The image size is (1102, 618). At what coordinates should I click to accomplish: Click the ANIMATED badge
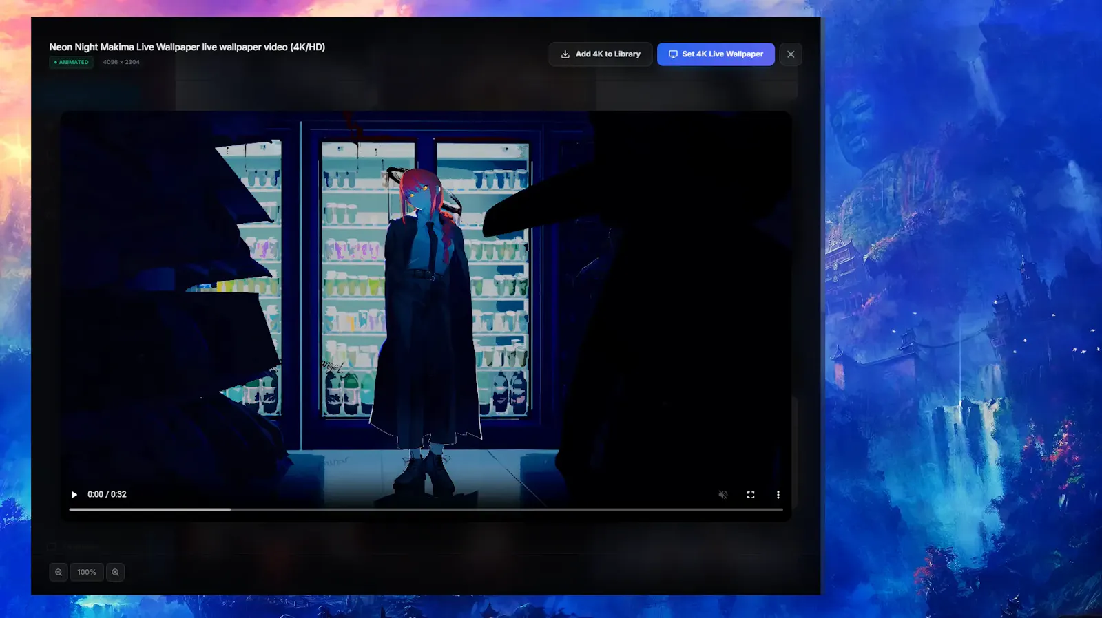pos(72,62)
